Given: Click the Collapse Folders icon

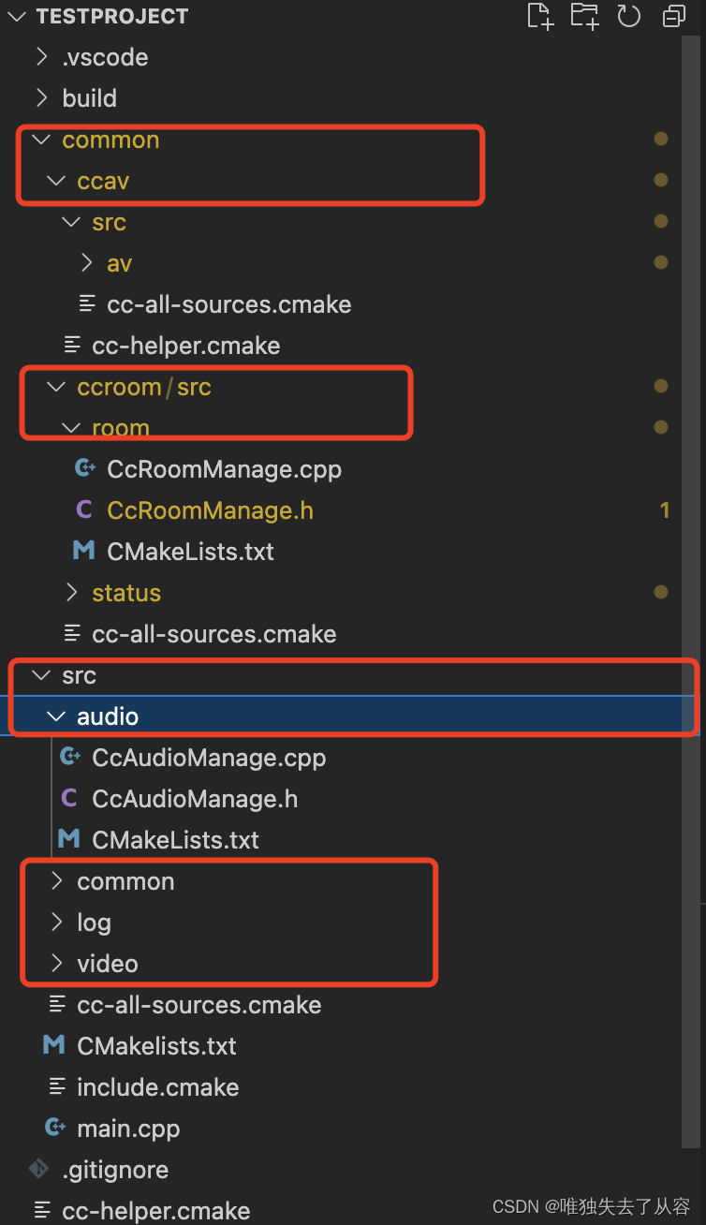Looking at the screenshot, I should point(673,16).
